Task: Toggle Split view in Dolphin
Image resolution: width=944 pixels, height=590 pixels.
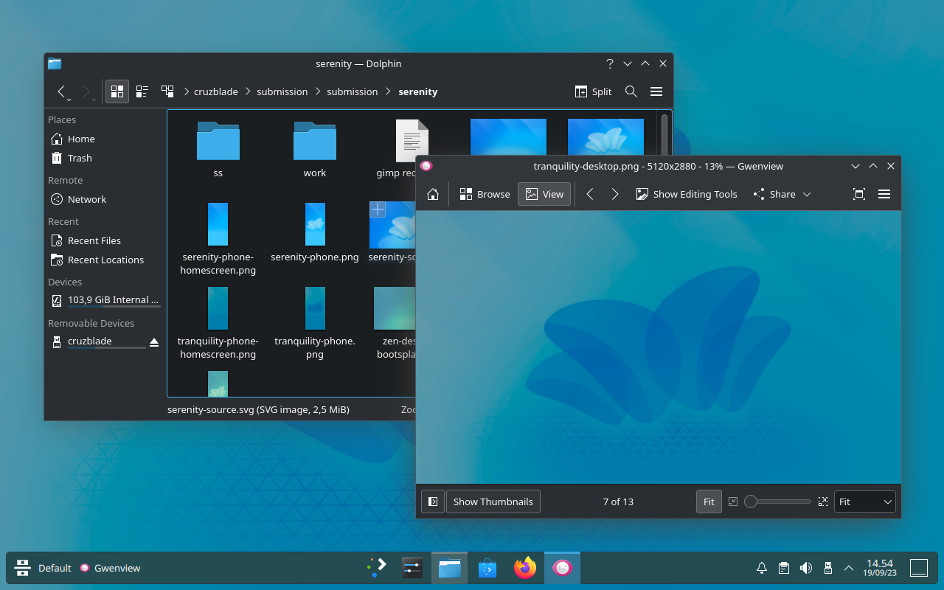Action: tap(593, 91)
